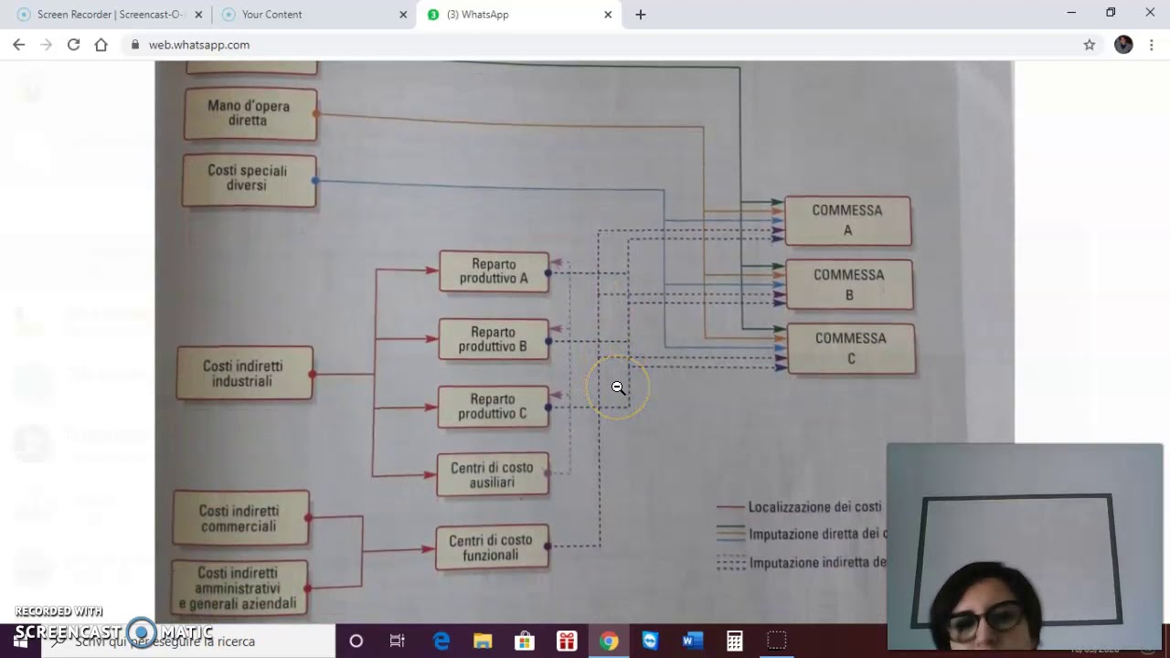Launch Microsoft Edge from the taskbar
Image resolution: width=1170 pixels, height=658 pixels.
click(441, 642)
